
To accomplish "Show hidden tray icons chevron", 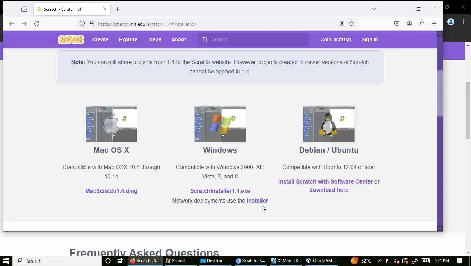I will (x=380, y=261).
